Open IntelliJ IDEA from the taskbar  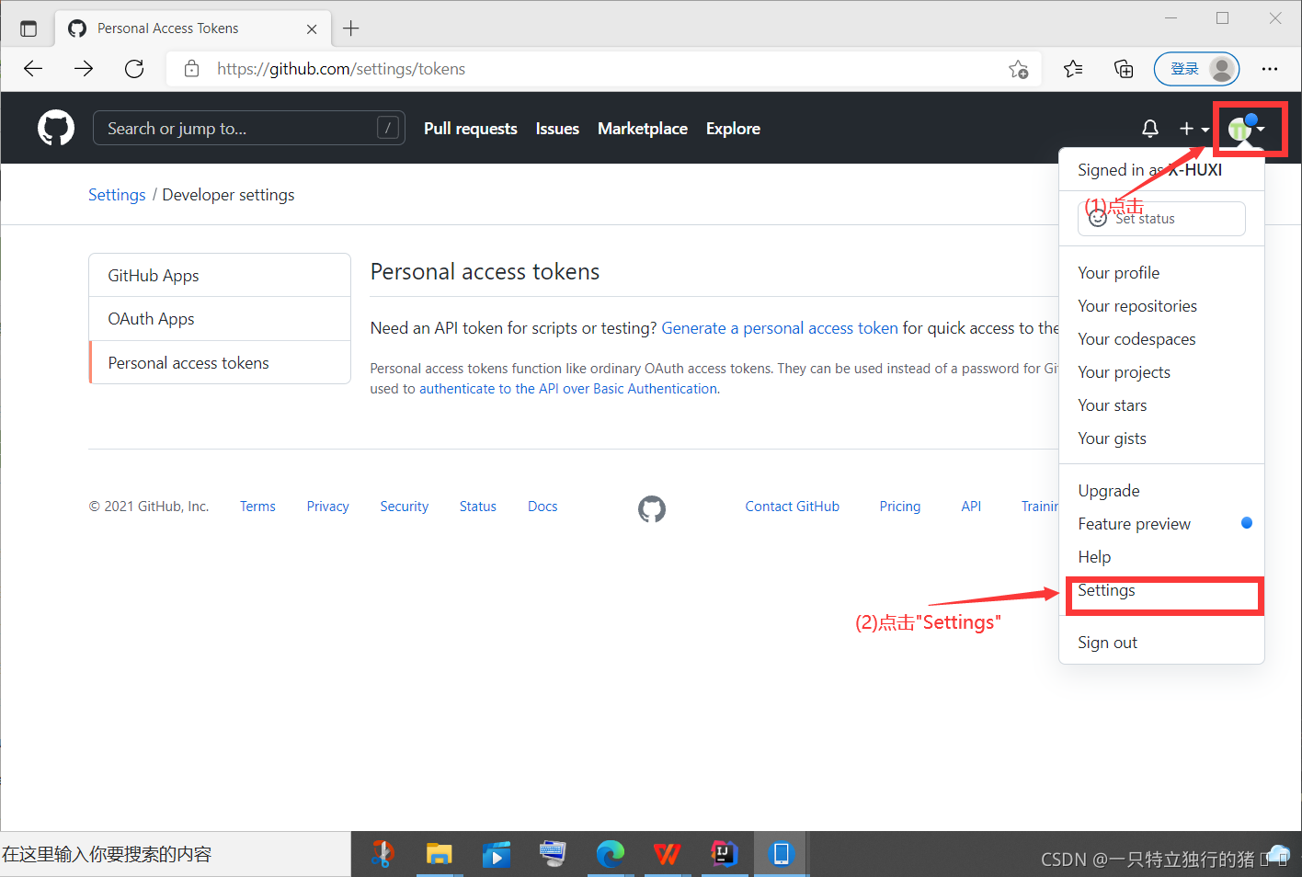[x=725, y=854]
